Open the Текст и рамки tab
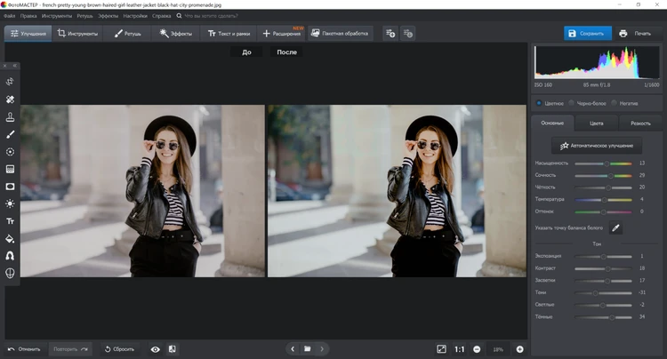Viewport: 667px width, 359px height. point(229,34)
